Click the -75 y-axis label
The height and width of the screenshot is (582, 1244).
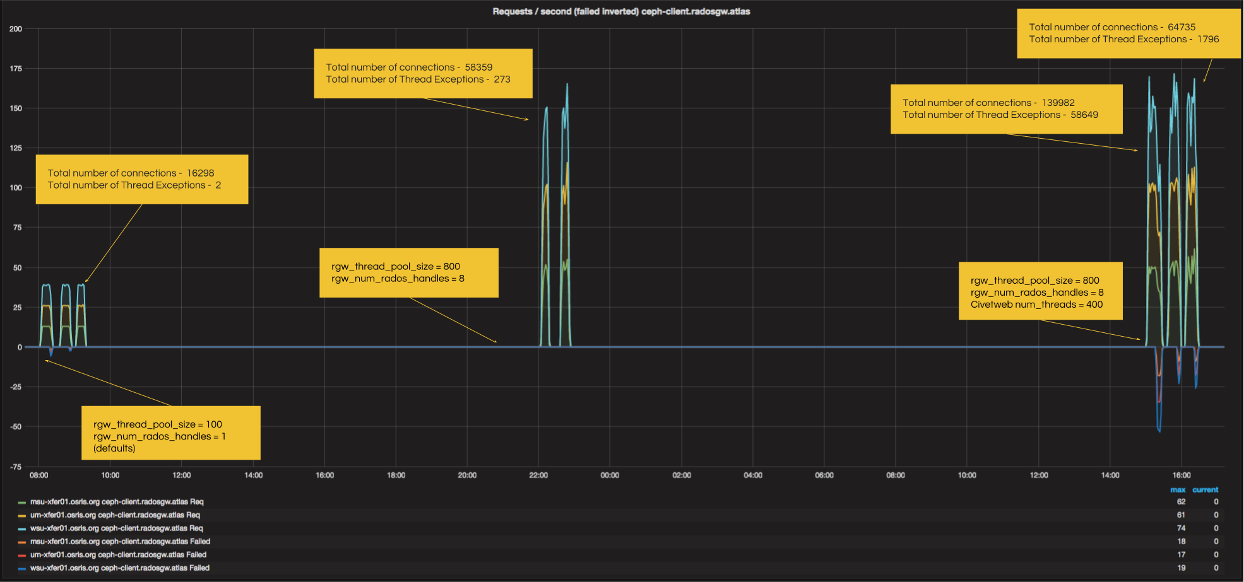(x=16, y=467)
